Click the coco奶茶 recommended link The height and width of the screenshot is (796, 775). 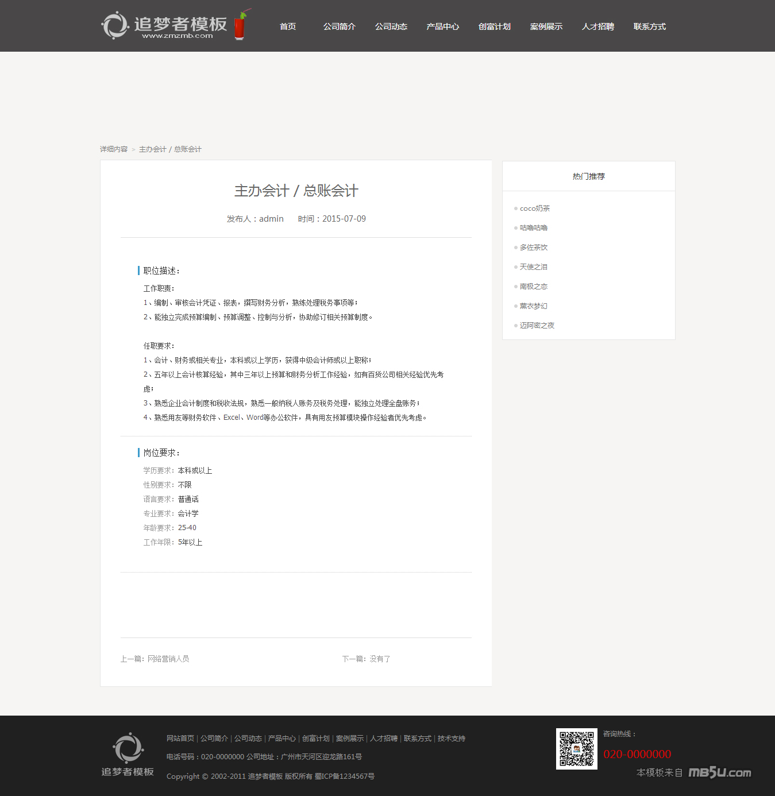534,208
